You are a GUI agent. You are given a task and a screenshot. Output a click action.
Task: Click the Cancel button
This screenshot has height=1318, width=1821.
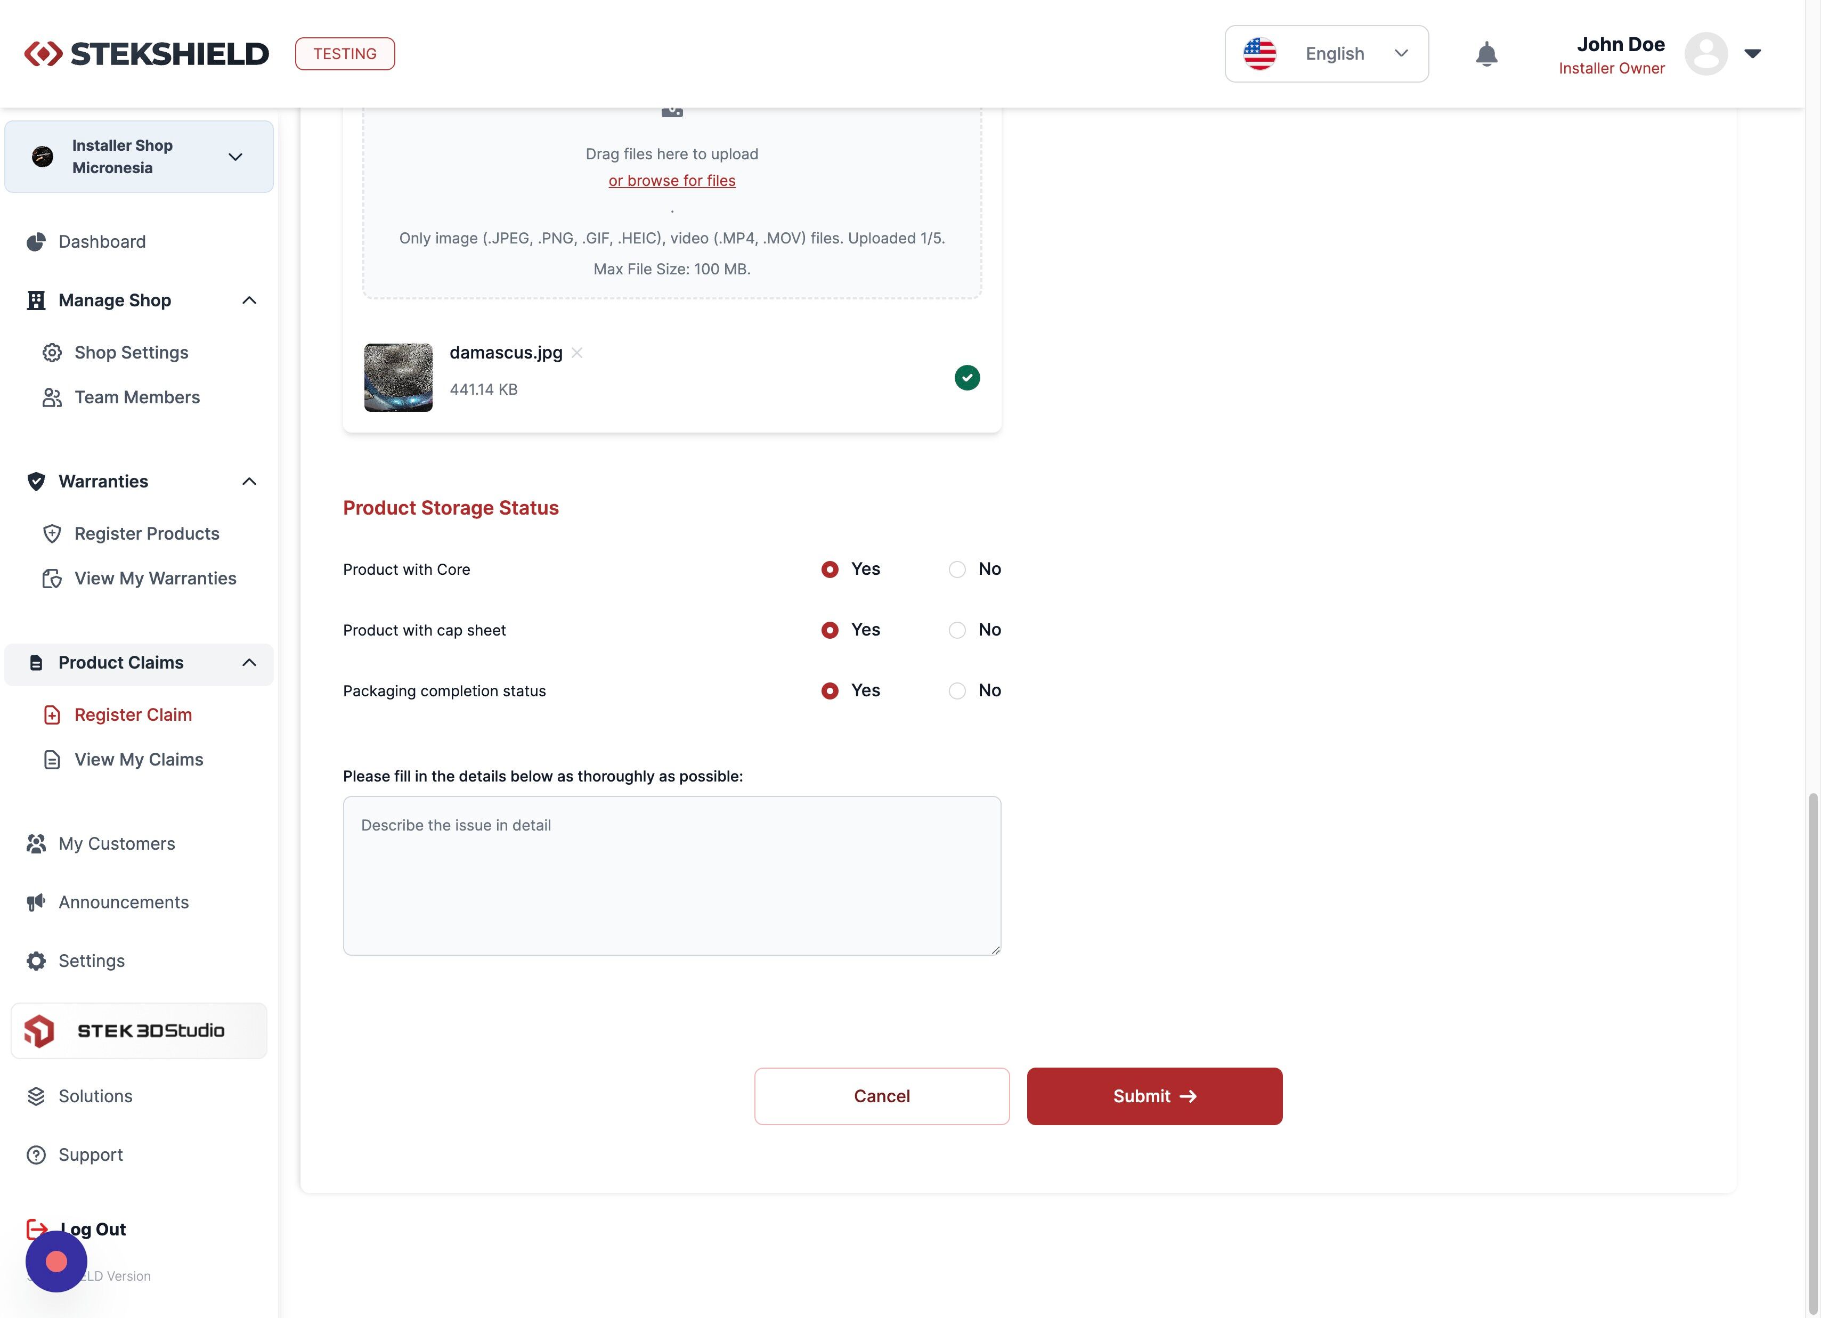882,1096
